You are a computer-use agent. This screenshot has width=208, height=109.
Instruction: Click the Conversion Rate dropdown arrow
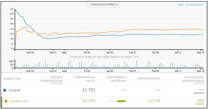(x=117, y=4)
